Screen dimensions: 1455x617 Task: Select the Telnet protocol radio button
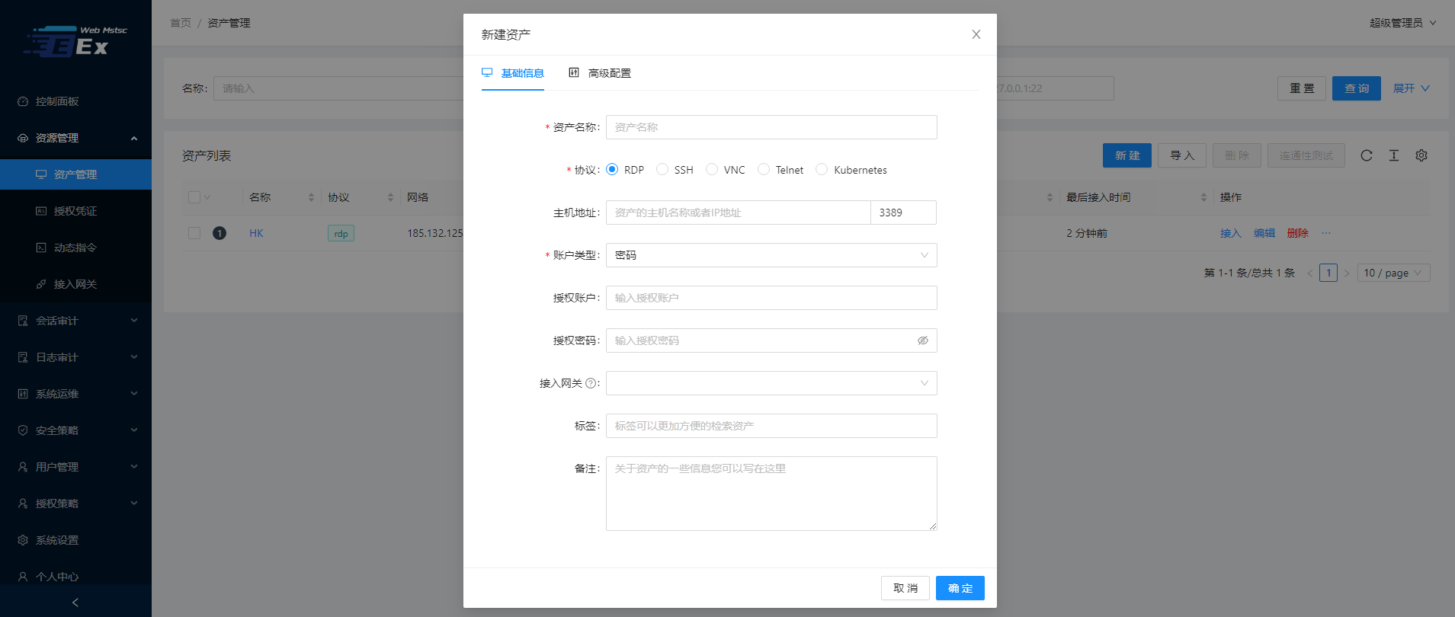pos(764,169)
